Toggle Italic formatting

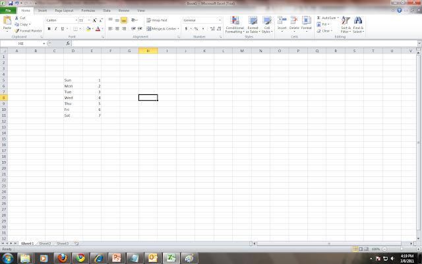55,28
